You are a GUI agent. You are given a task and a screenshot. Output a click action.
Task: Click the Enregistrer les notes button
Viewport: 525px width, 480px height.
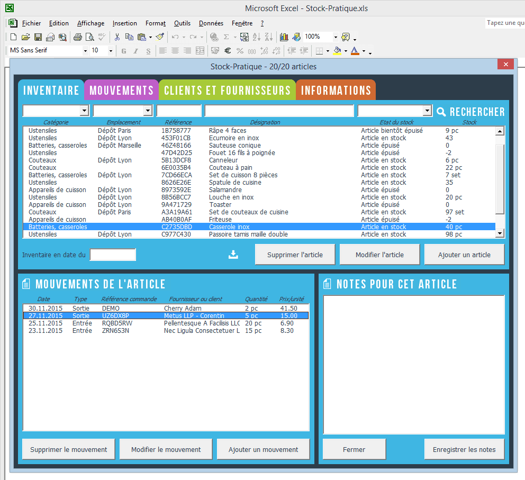click(464, 449)
